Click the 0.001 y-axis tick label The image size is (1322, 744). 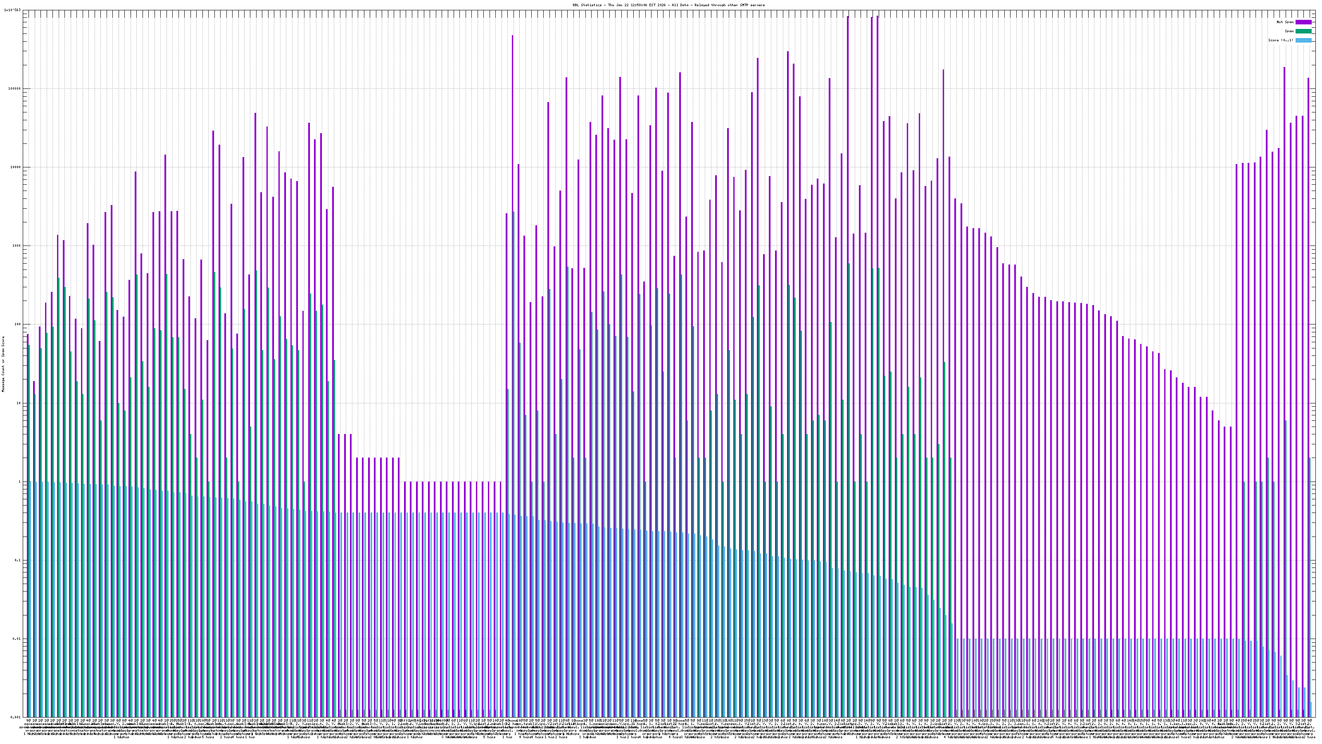[x=16, y=717]
